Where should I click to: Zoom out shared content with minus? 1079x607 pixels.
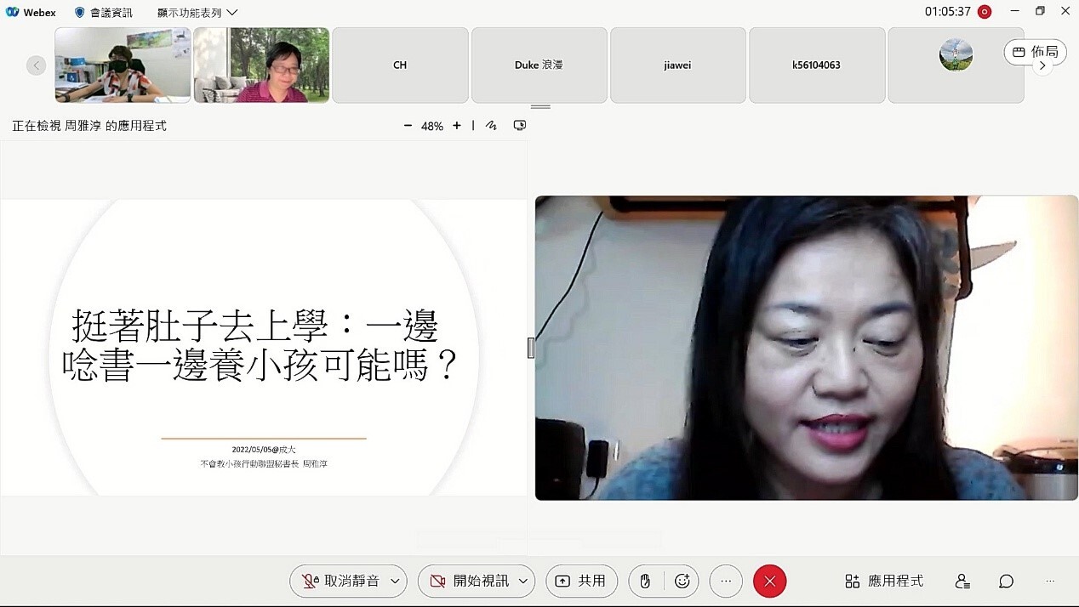[408, 126]
